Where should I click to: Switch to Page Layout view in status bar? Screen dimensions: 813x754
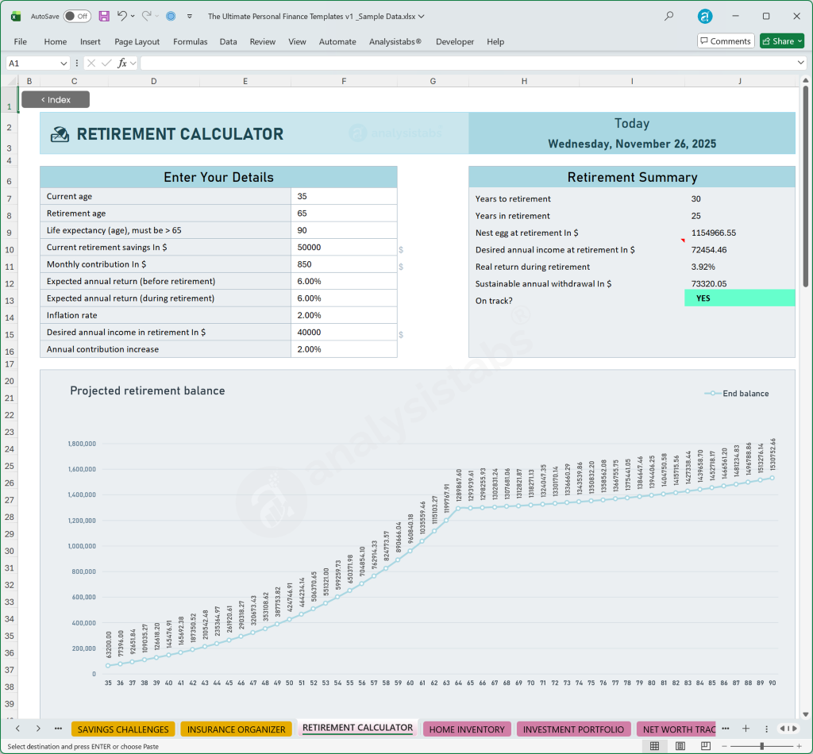[680, 745]
